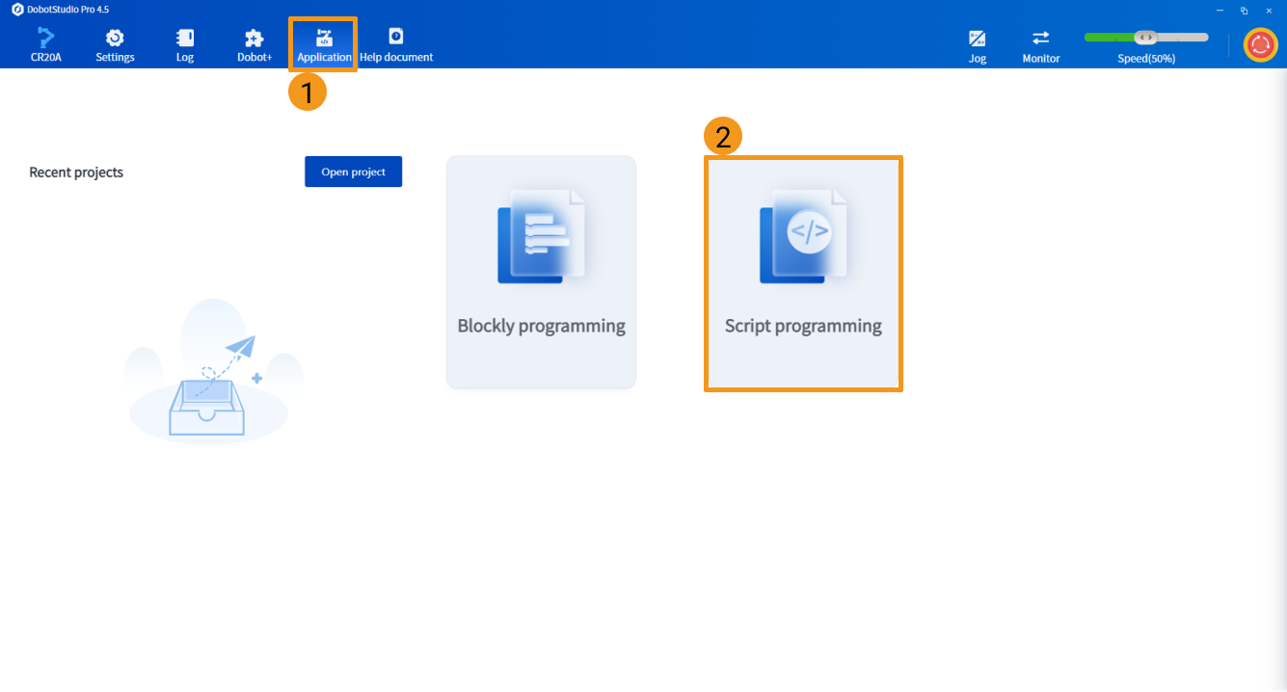Image resolution: width=1287 pixels, height=692 pixels.
Task: Adjust the Speed slider at 50%
Action: click(1147, 37)
